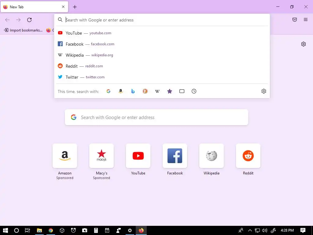
Task: Open Task View on taskbar
Action: [x=27, y=230]
